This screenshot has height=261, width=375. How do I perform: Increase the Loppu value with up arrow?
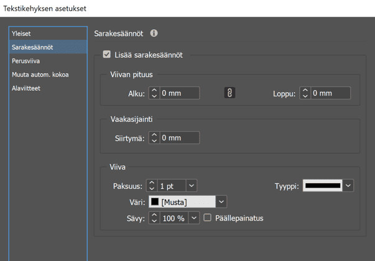[305, 90]
